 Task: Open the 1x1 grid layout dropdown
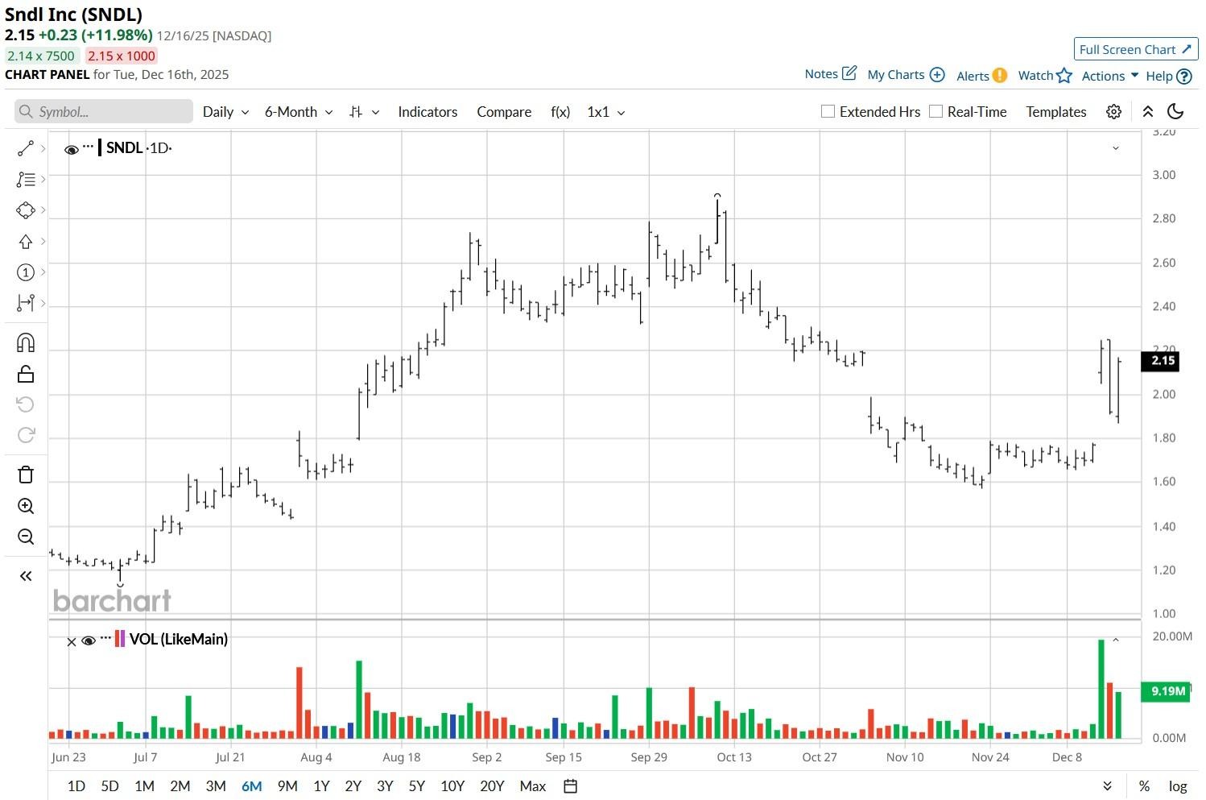point(606,112)
